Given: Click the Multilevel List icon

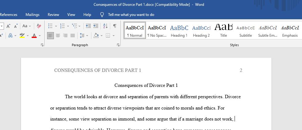Looking at the screenshot, I should click(x=74, y=26).
